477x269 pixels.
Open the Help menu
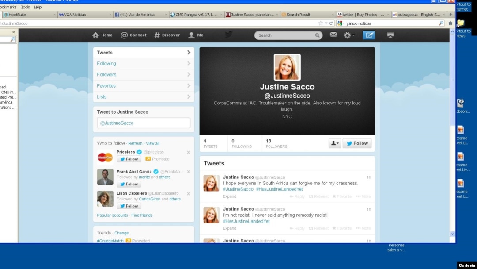pos(38,7)
